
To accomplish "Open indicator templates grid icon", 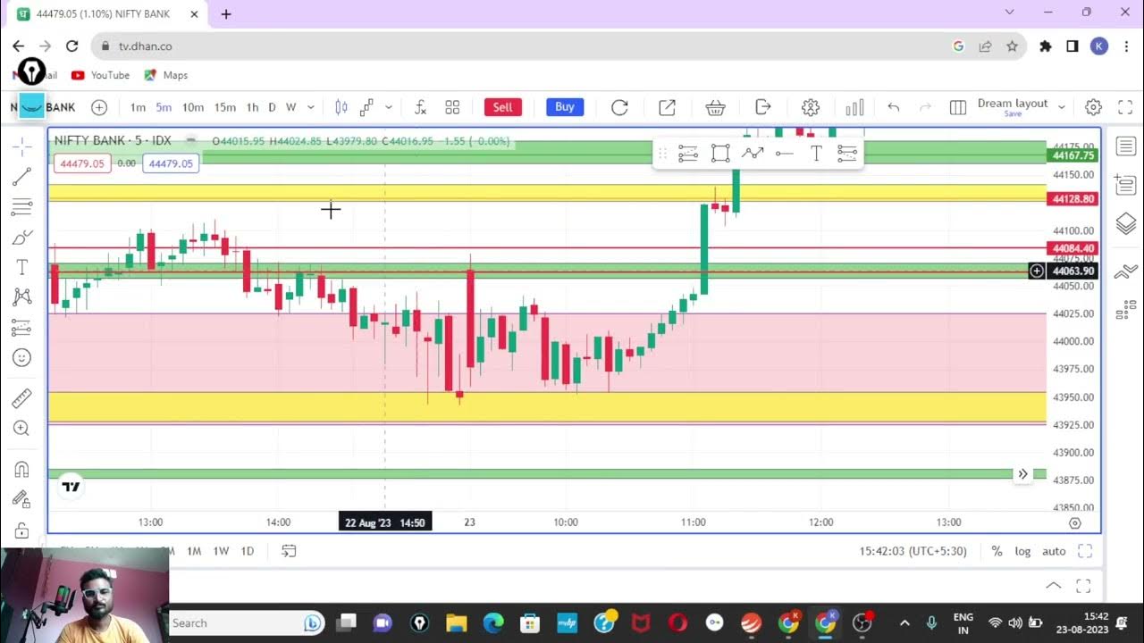I will (452, 107).
